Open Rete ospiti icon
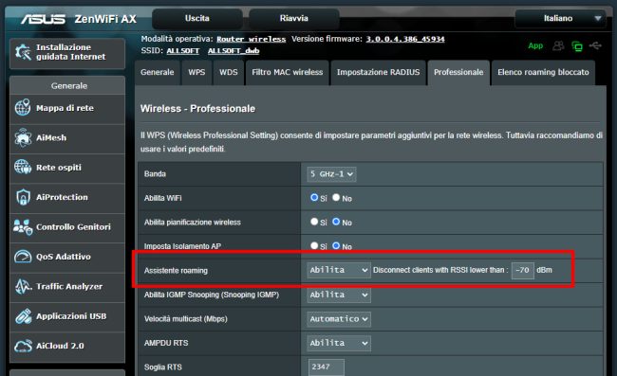Image resolution: width=617 pixels, height=376 pixels. pyautogui.click(x=23, y=168)
